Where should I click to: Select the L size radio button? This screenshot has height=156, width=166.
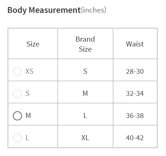tap(17, 138)
